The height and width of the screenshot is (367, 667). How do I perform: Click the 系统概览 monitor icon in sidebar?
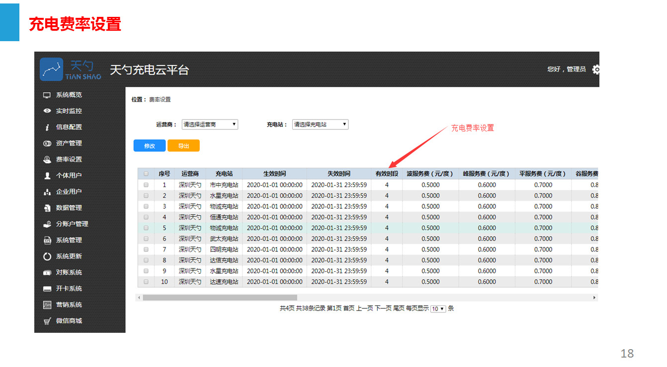pos(47,95)
